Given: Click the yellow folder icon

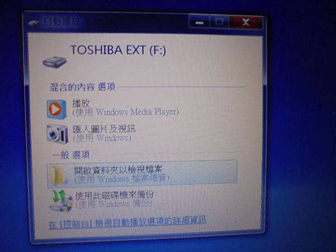Looking at the screenshot, I should (59, 175).
